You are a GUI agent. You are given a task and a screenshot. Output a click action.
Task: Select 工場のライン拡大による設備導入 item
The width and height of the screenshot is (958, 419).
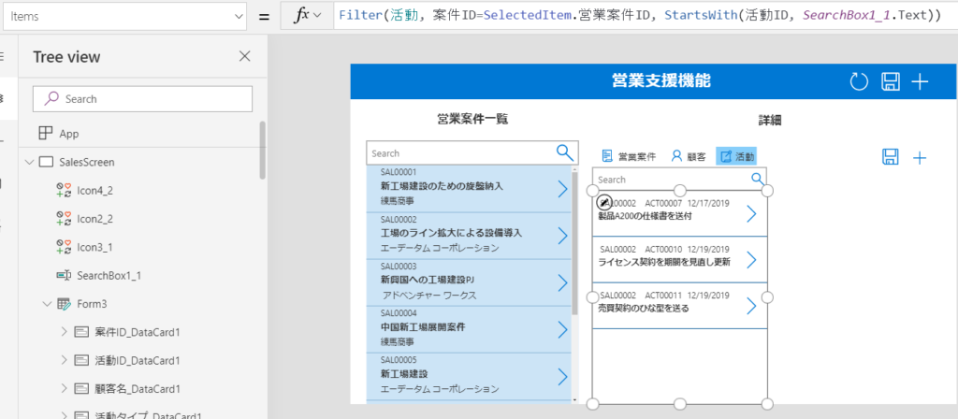(x=451, y=233)
